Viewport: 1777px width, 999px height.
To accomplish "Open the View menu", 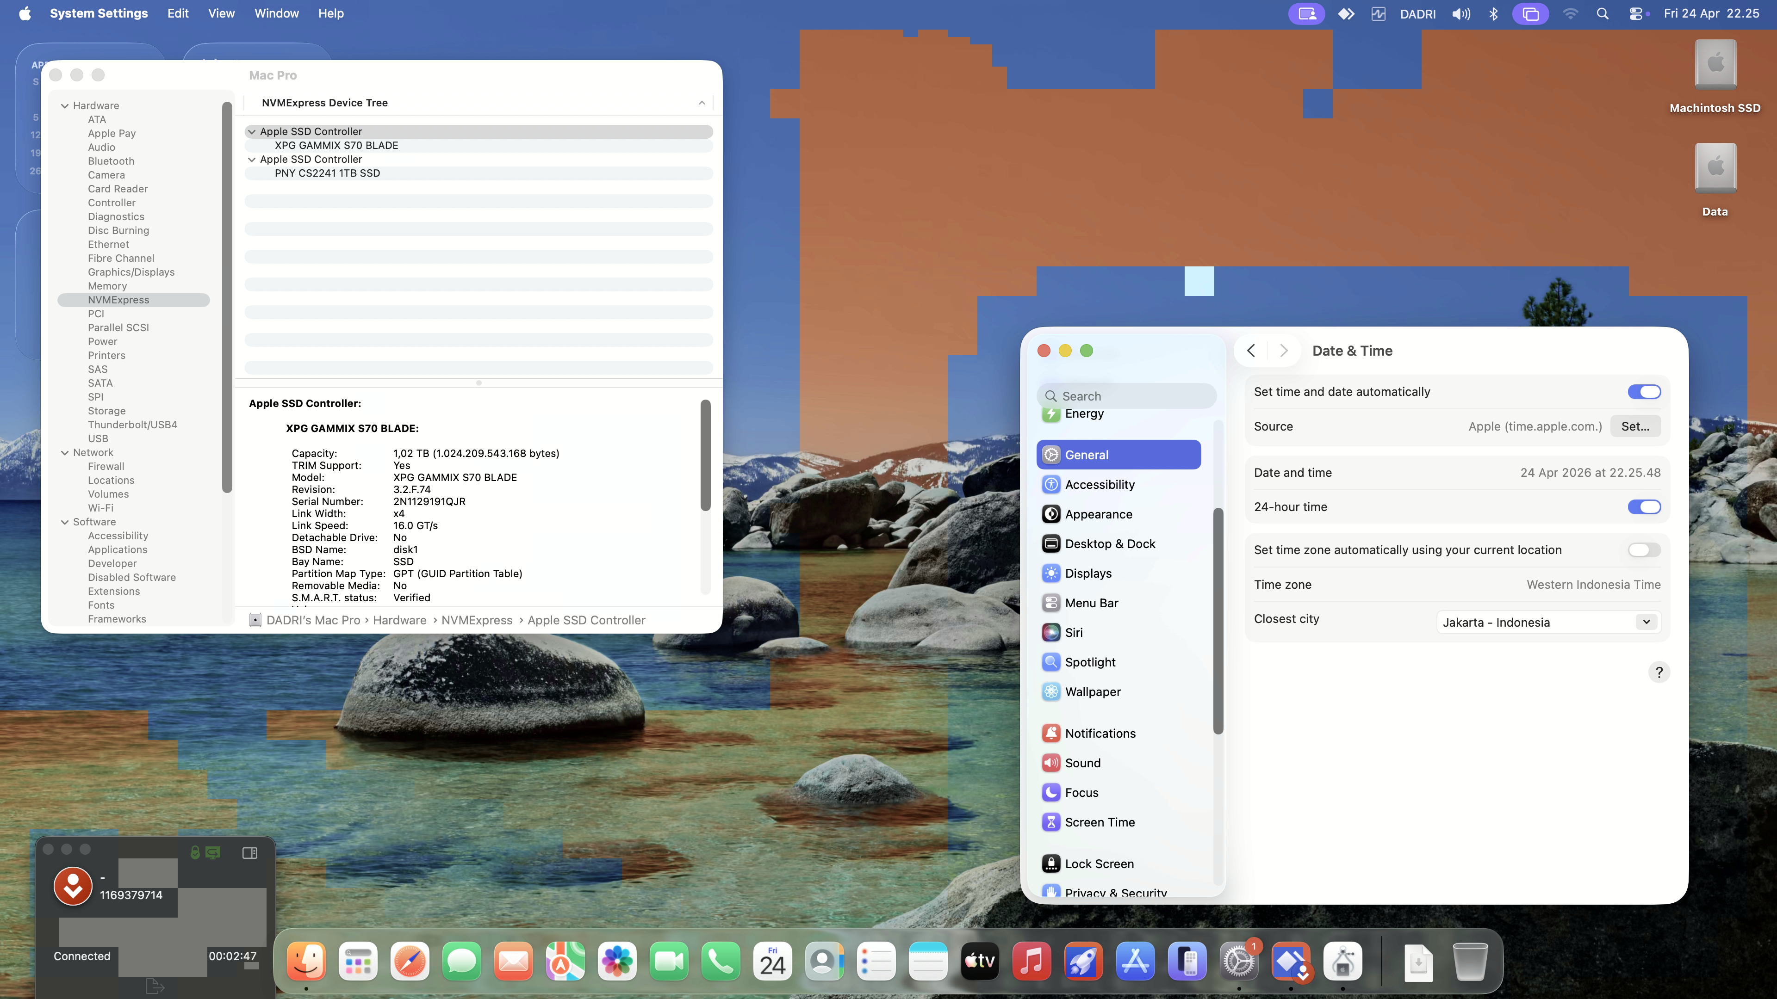I will 222,14.
